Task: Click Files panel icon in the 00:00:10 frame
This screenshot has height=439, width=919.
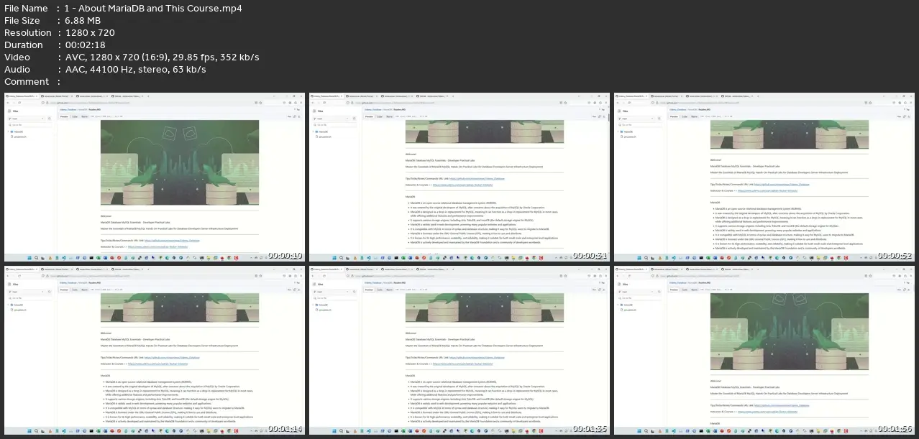Action: pyautogui.click(x=9, y=111)
